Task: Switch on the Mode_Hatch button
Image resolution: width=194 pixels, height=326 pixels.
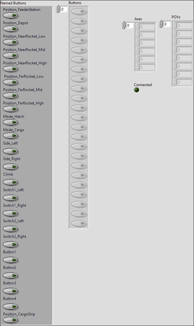Action: (11, 122)
